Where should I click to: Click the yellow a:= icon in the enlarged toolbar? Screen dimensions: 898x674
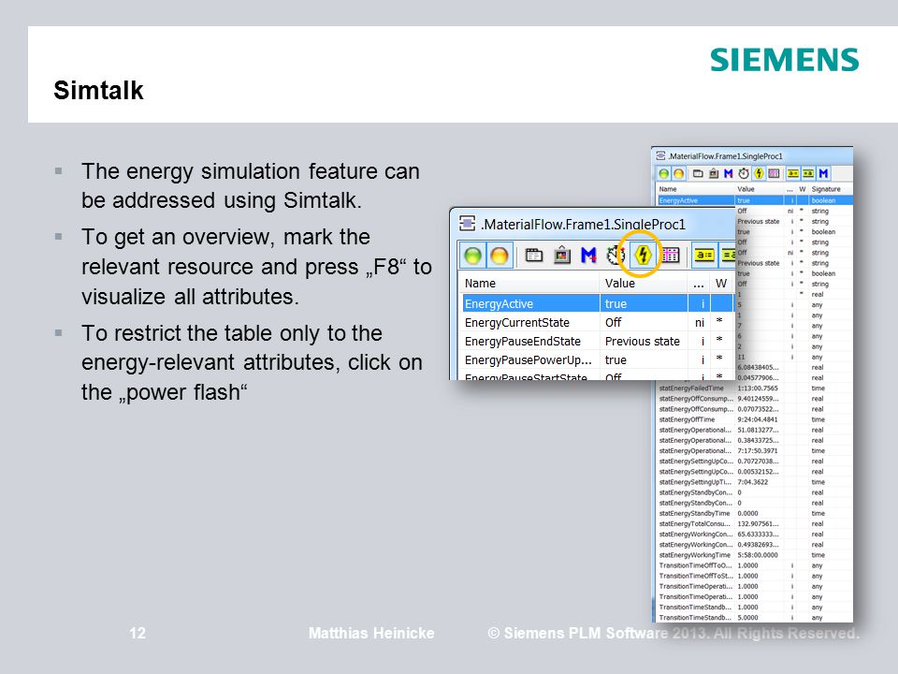point(704,255)
